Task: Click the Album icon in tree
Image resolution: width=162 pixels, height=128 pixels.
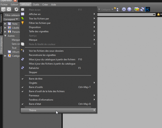Action: [x=10, y=52]
